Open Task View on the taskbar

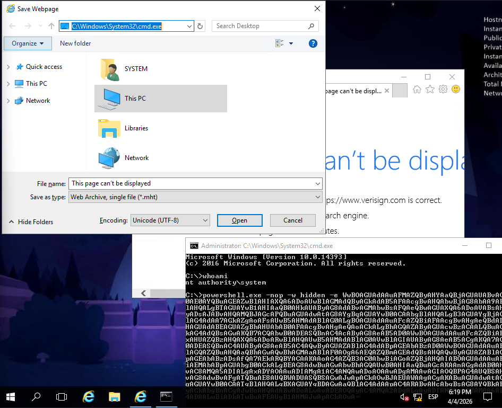62,396
